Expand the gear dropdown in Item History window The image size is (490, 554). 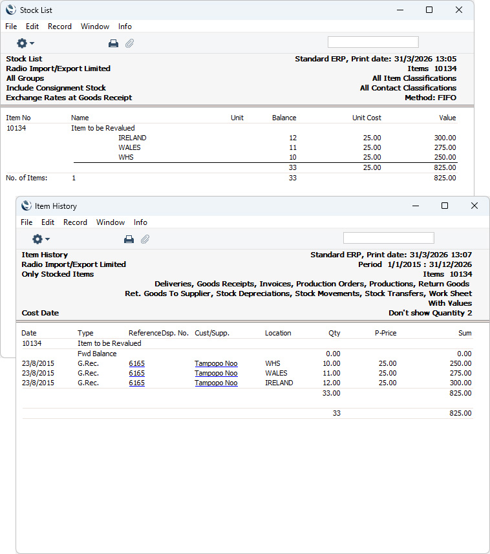[41, 239]
